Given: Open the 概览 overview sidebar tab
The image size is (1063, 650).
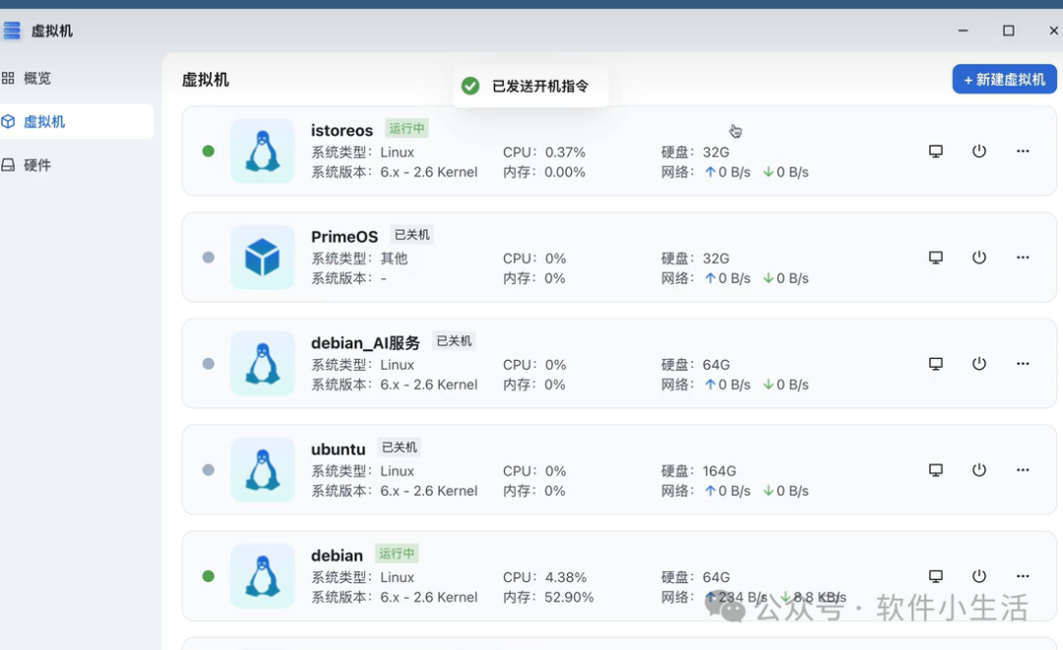Looking at the screenshot, I should pyautogui.click(x=76, y=79).
